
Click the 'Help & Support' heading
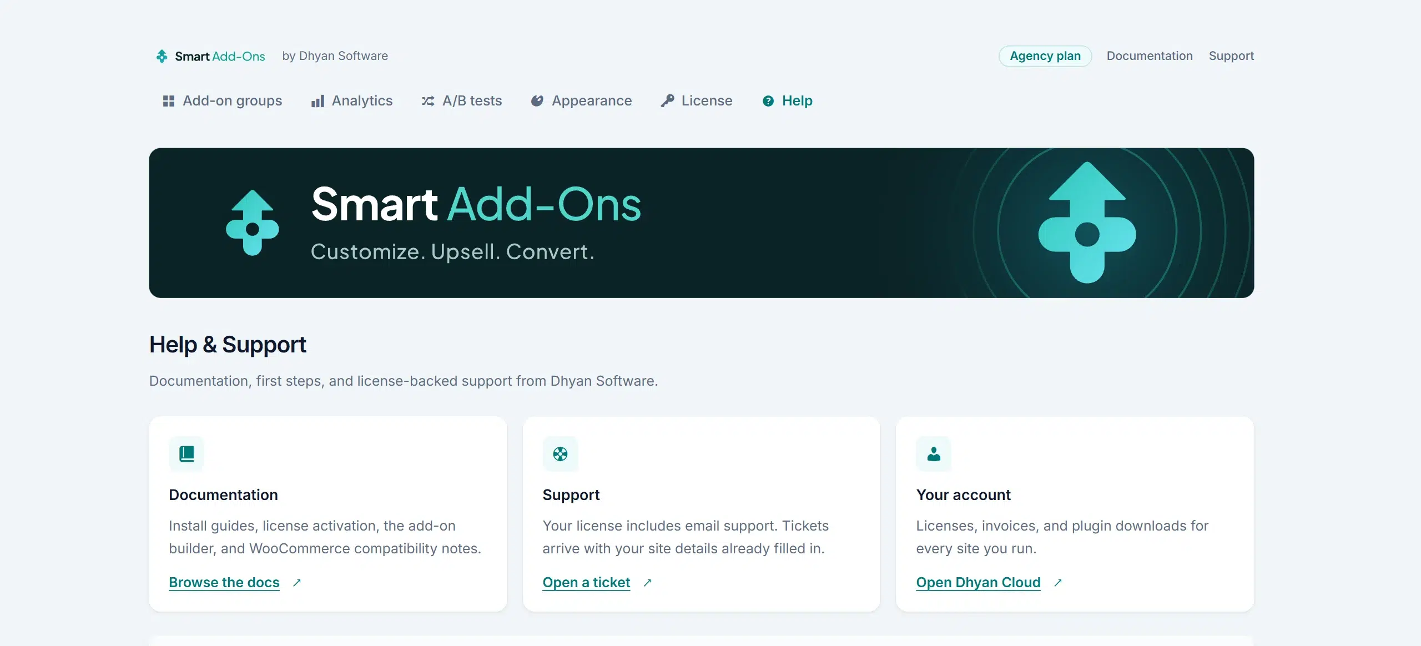coord(228,345)
